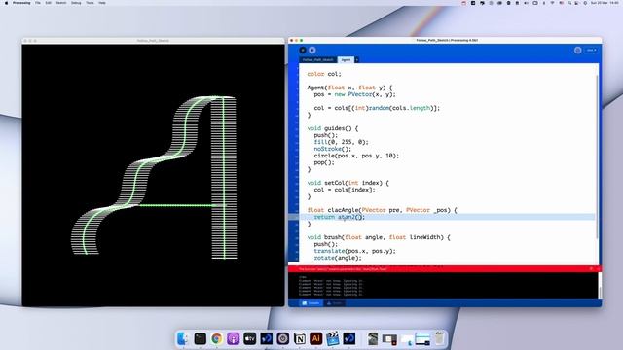The image size is (623, 350).
Task: Open the Trash in the Dock
Action: tap(439, 338)
